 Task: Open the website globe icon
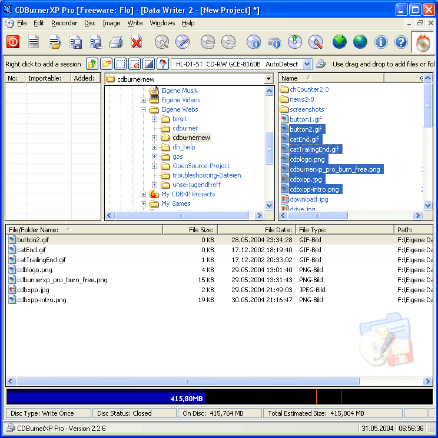pyautogui.click(x=360, y=42)
